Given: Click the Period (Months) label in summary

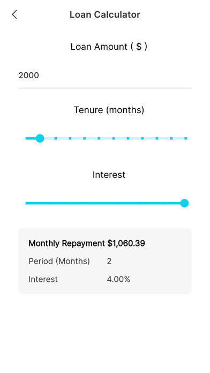Looking at the screenshot, I should 59,261.
